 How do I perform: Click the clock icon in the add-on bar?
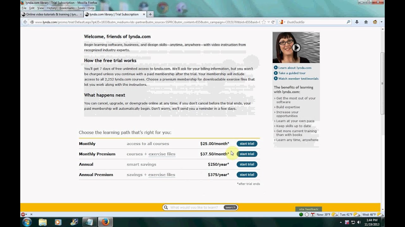click(307, 214)
